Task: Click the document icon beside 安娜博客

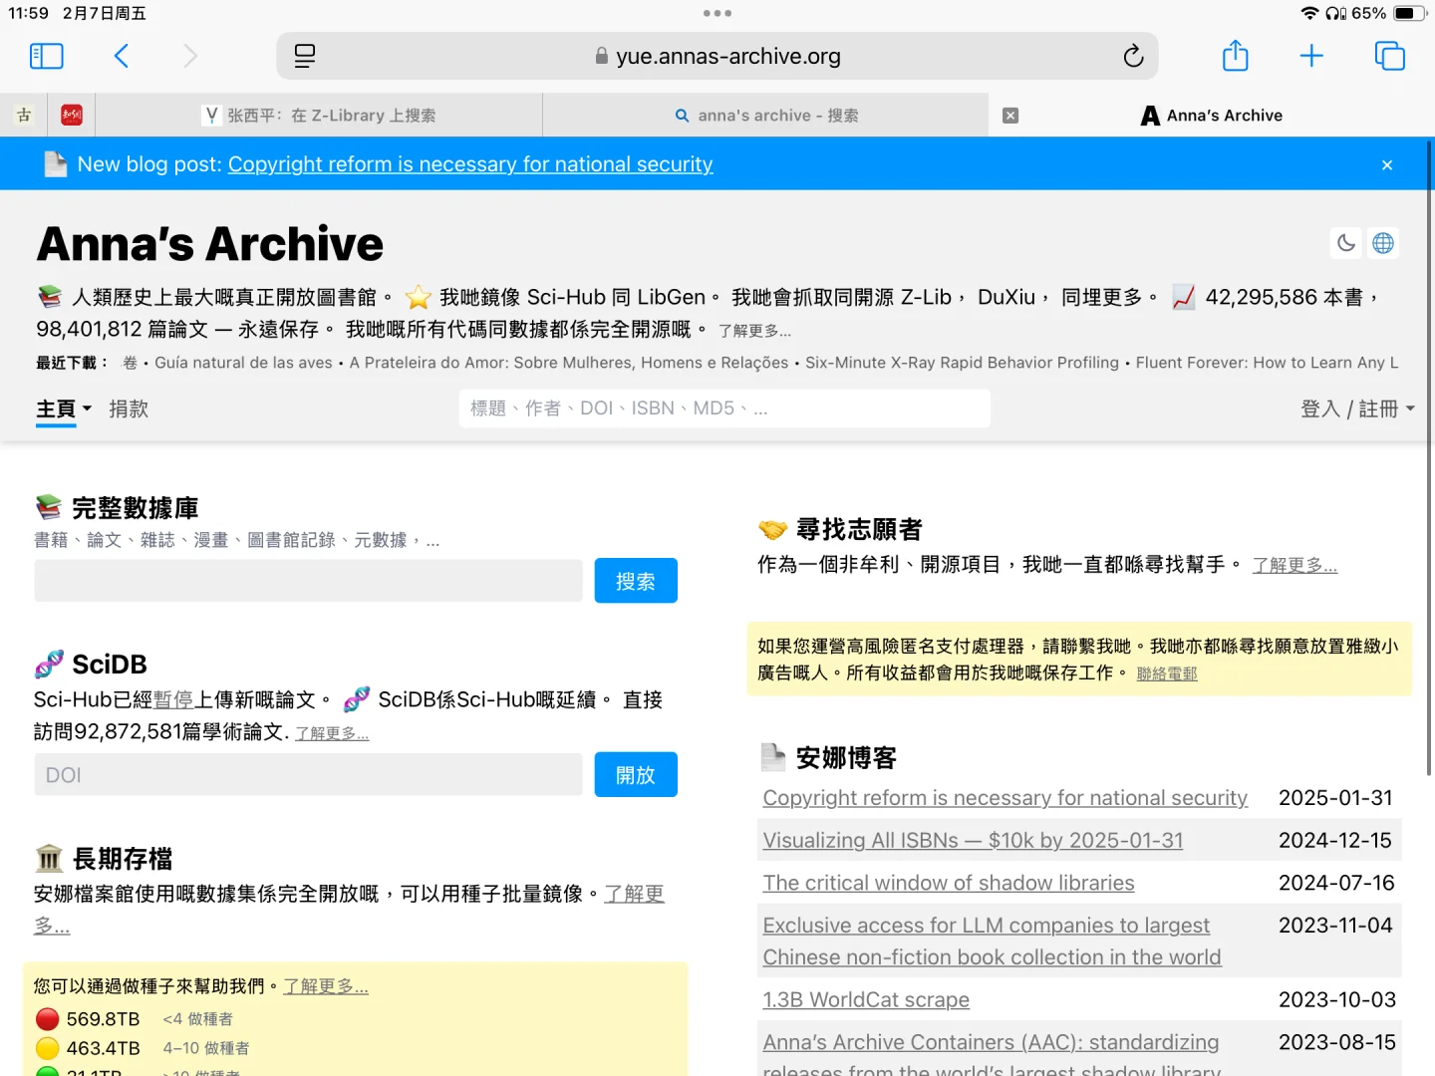Action: coord(773,758)
